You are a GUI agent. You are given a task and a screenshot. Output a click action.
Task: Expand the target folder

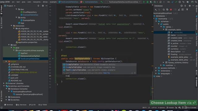[6, 61]
